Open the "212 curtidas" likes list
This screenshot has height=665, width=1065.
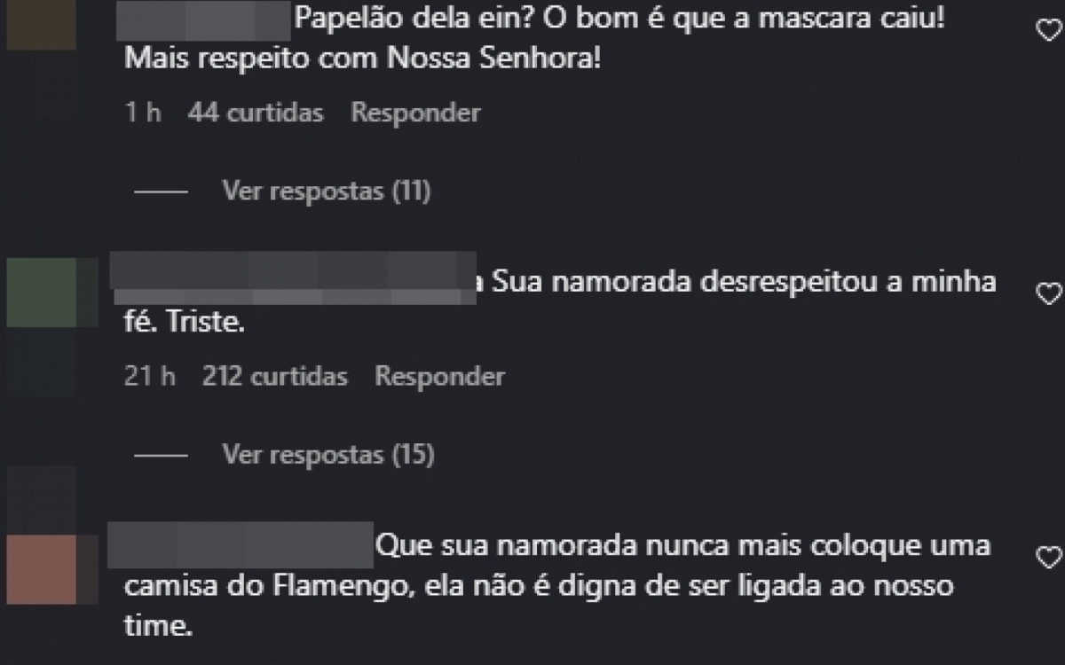[272, 376]
